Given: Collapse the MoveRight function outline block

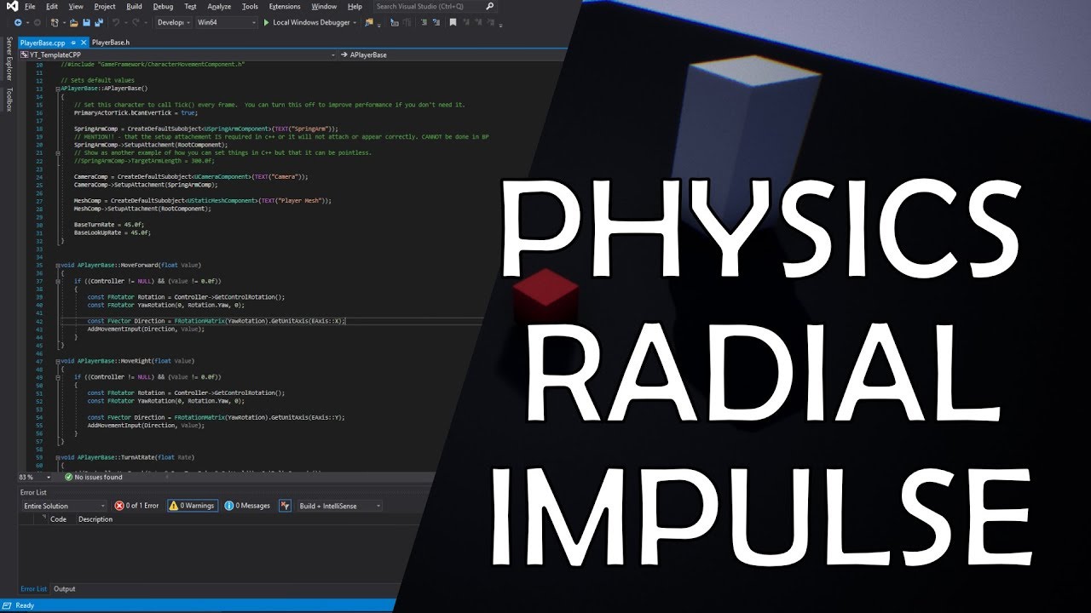Looking at the screenshot, I should (57, 361).
